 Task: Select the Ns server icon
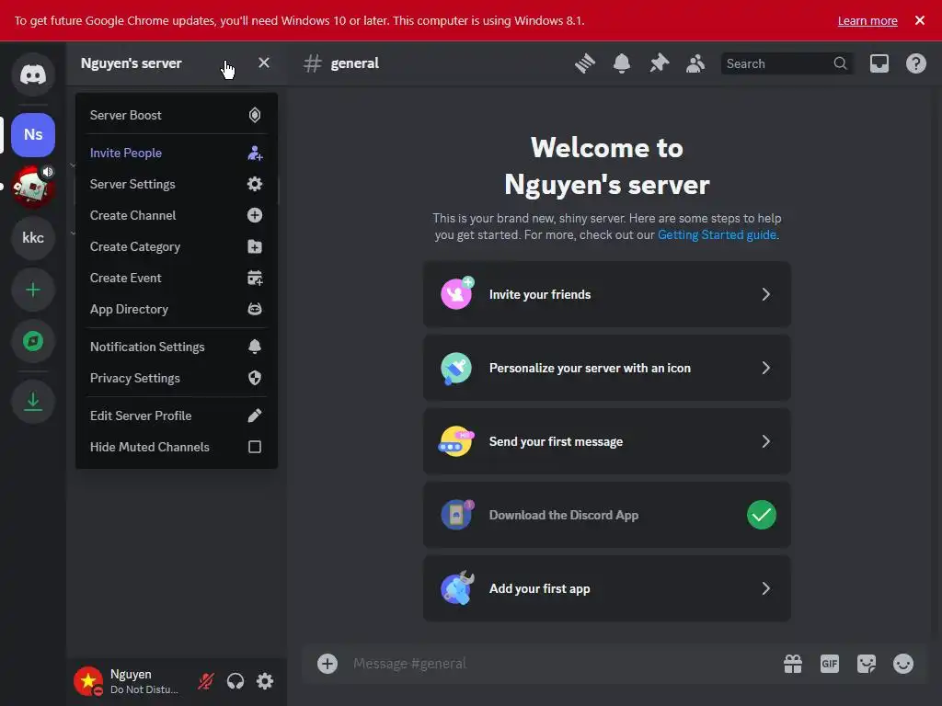(33, 134)
